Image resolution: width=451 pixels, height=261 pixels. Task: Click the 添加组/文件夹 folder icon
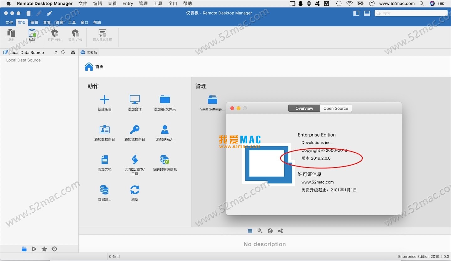point(165,100)
